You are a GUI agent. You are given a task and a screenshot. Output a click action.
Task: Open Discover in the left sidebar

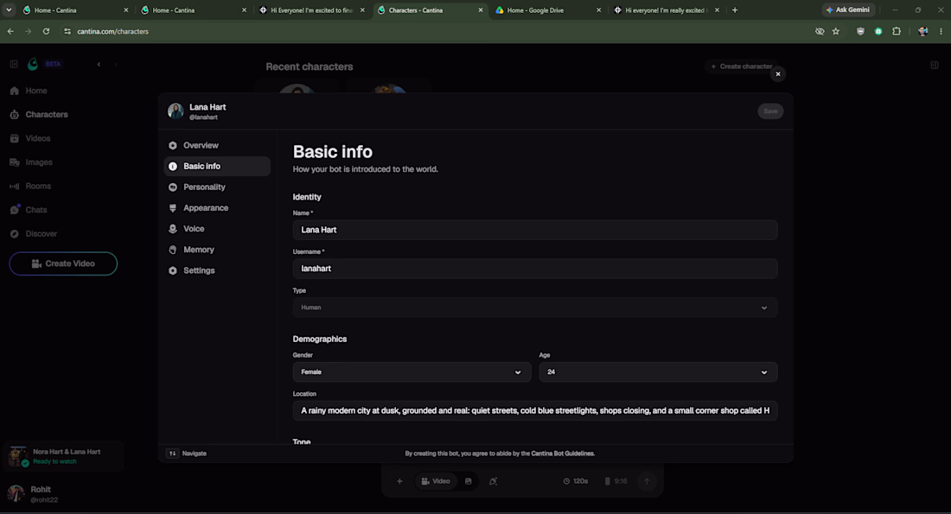[x=41, y=233]
